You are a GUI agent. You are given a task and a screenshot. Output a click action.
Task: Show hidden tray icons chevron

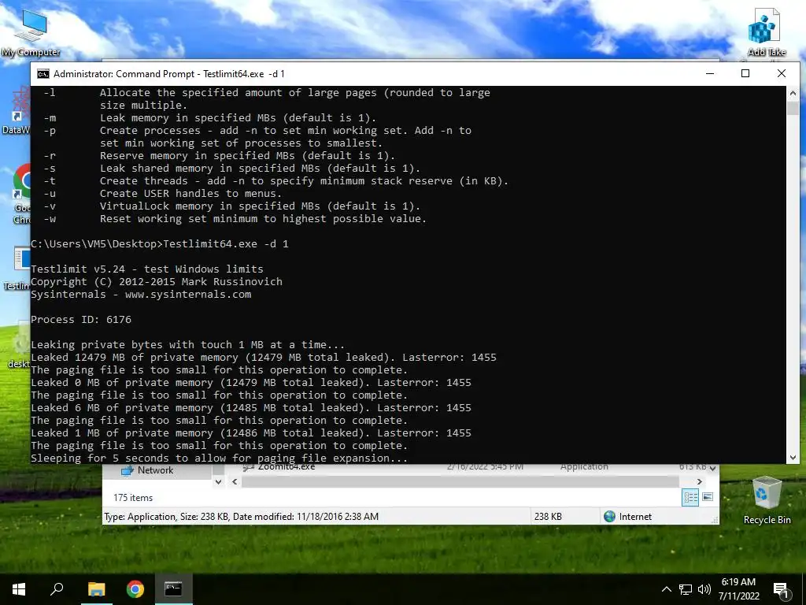(666, 589)
